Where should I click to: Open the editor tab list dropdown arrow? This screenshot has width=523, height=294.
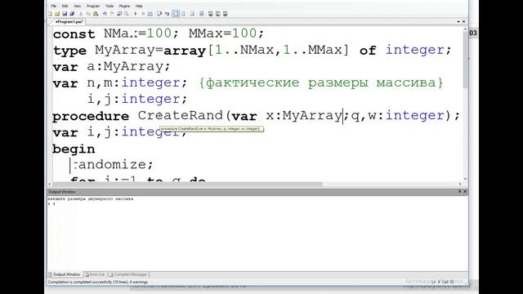coord(458,22)
